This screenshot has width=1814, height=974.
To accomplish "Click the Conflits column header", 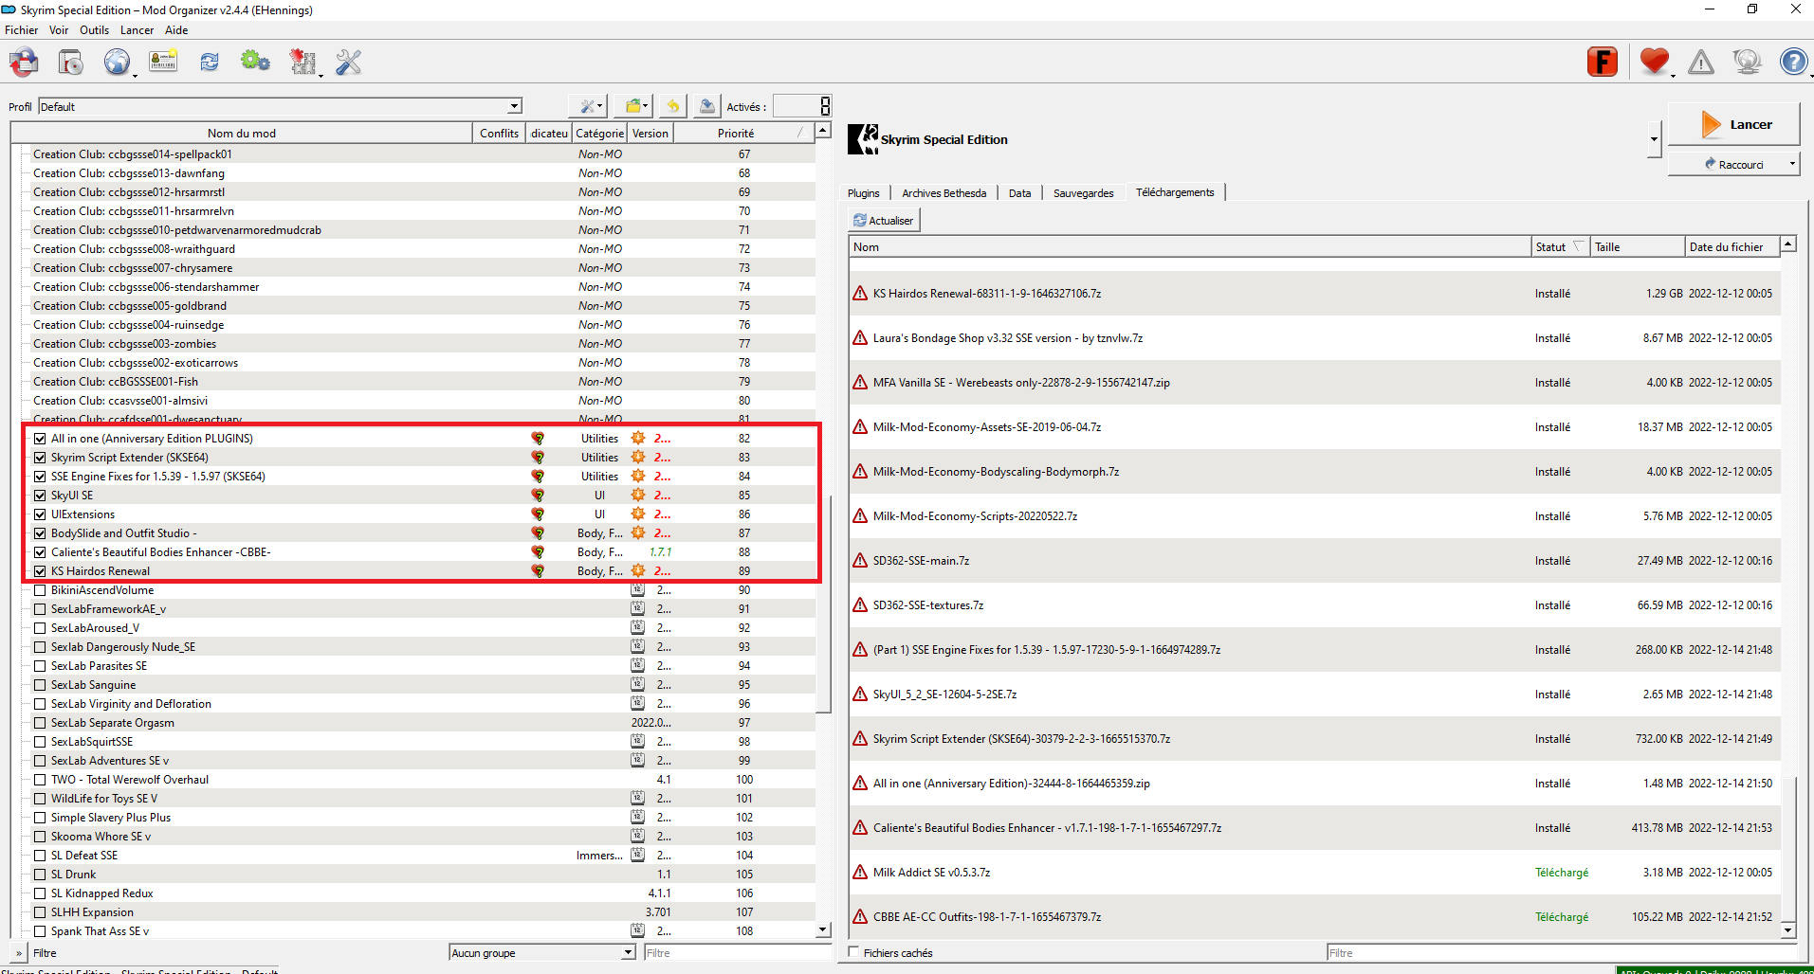I will pos(499,134).
